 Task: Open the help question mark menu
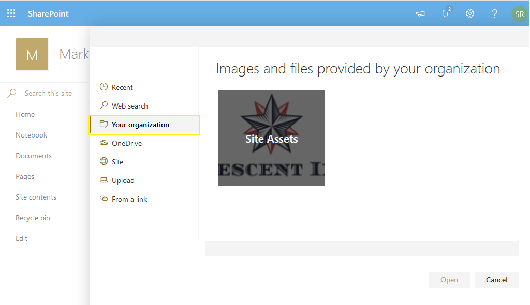(x=494, y=13)
